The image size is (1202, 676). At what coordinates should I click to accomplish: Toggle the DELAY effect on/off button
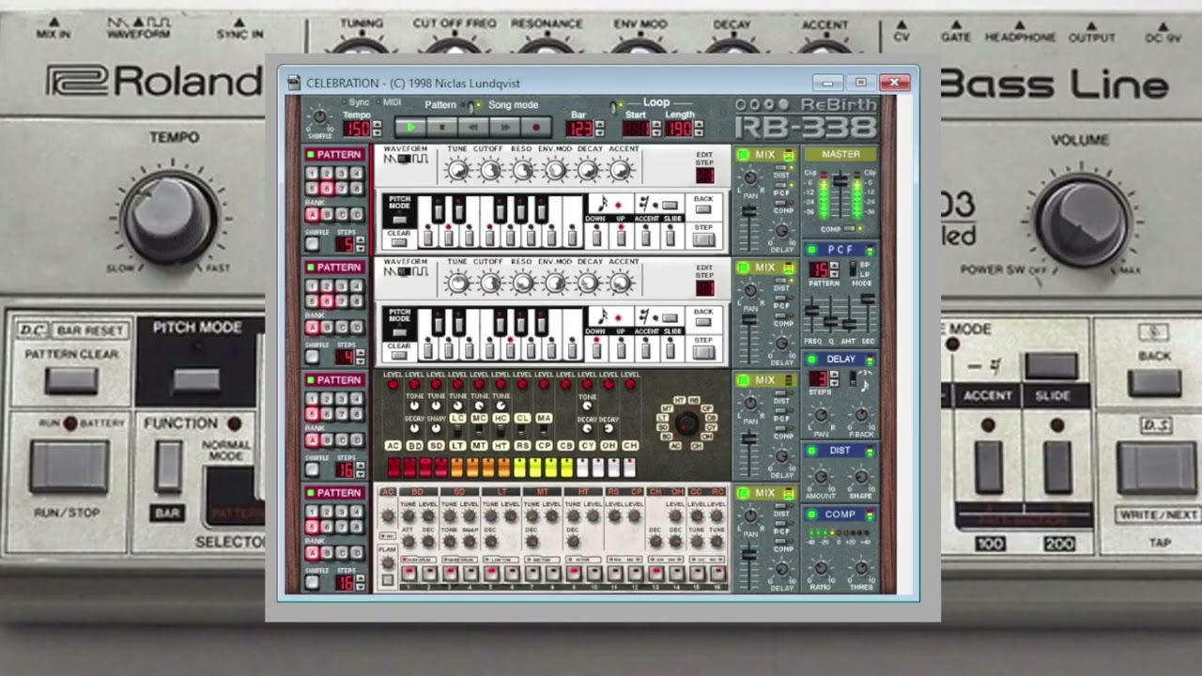[x=811, y=360]
